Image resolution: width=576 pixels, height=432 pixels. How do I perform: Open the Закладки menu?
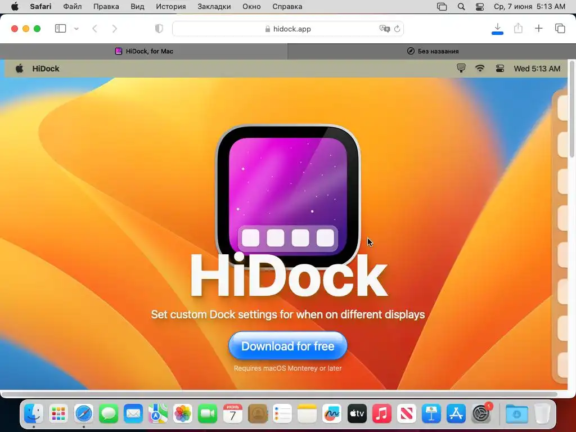pyautogui.click(x=214, y=7)
